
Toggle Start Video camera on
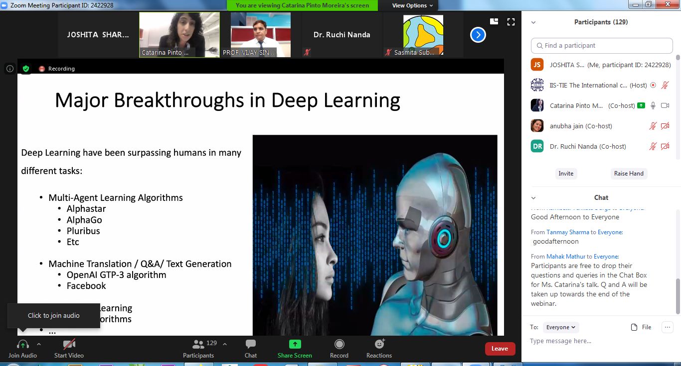(69, 344)
